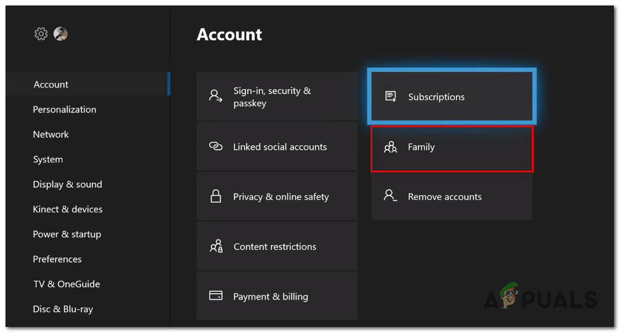Click the Linked social accounts chain icon
This screenshot has width=620, height=333.
pos(215,146)
